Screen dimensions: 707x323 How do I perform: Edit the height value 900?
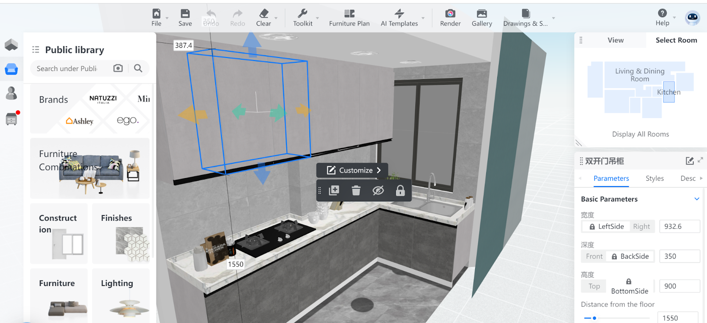coord(679,286)
